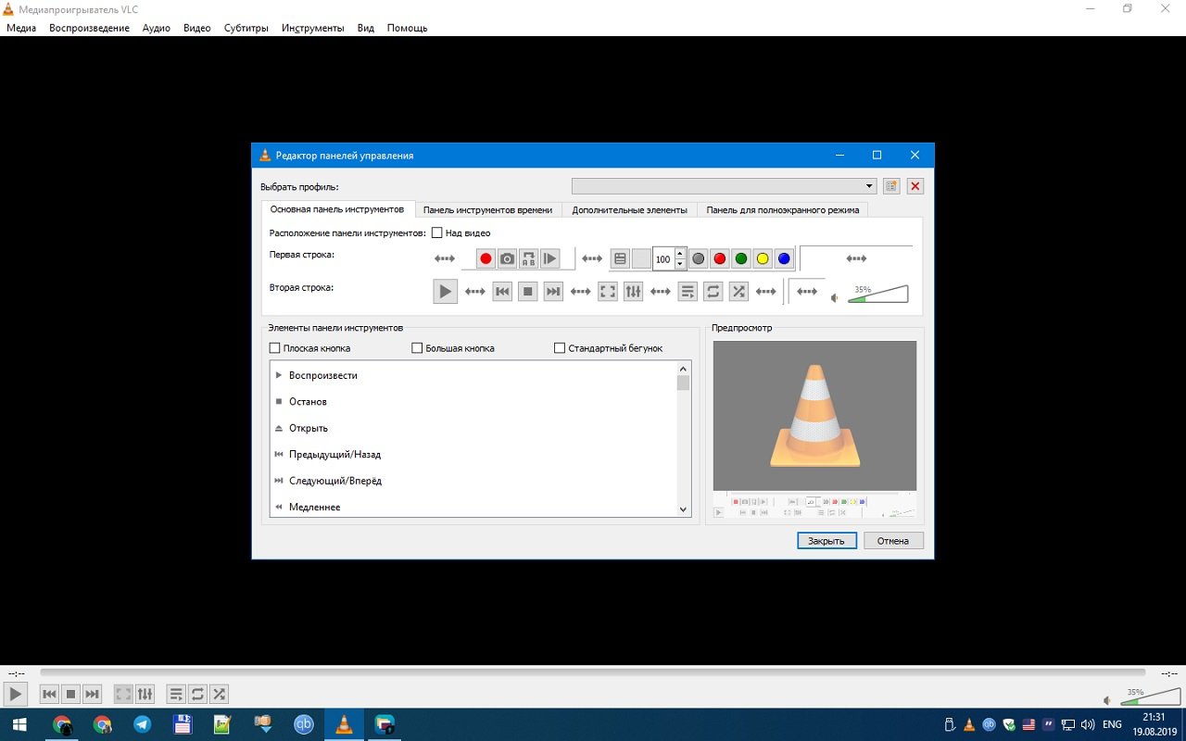Click the 'Отмена' button
The height and width of the screenshot is (741, 1186).
pyautogui.click(x=893, y=541)
